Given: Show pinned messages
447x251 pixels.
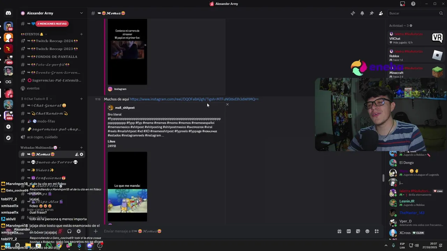Looking at the screenshot, I should pos(372,13).
